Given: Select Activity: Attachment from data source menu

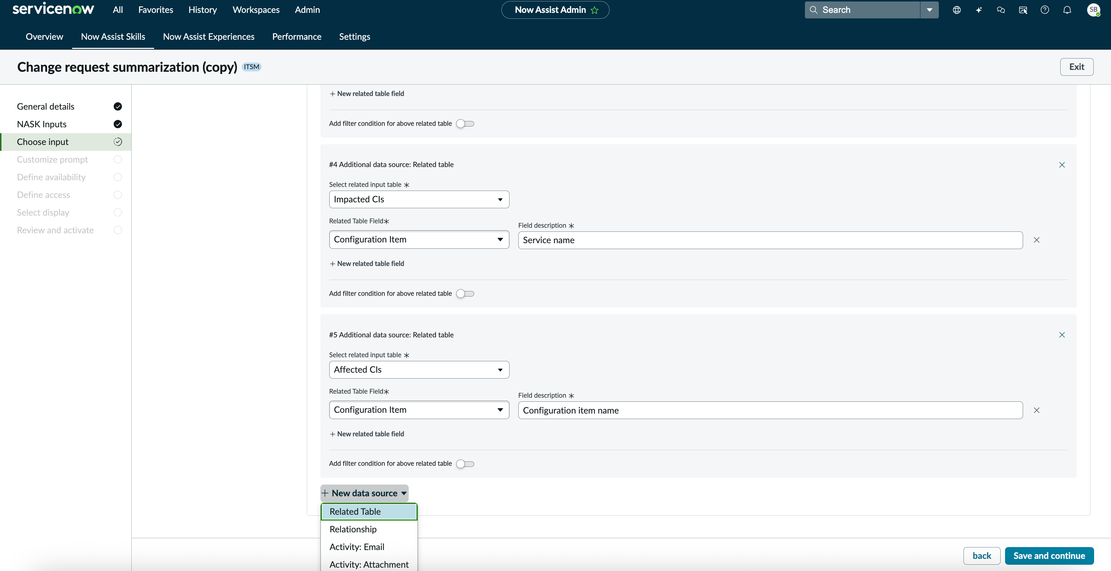Looking at the screenshot, I should 369,564.
